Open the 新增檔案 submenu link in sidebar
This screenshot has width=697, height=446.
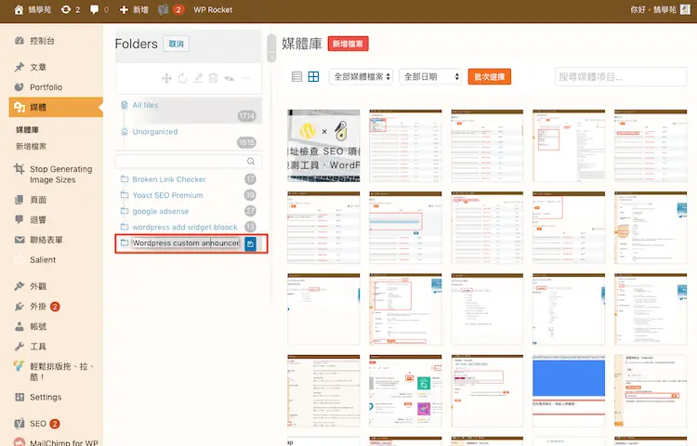pyautogui.click(x=31, y=146)
